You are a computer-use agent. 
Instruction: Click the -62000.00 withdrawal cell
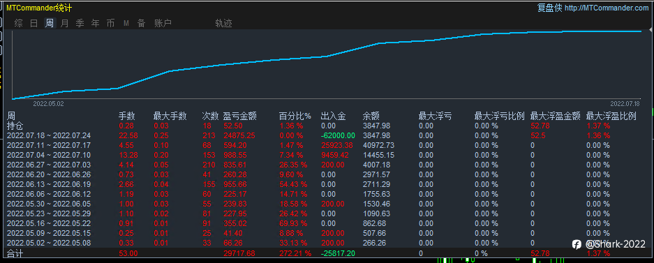pos(338,135)
